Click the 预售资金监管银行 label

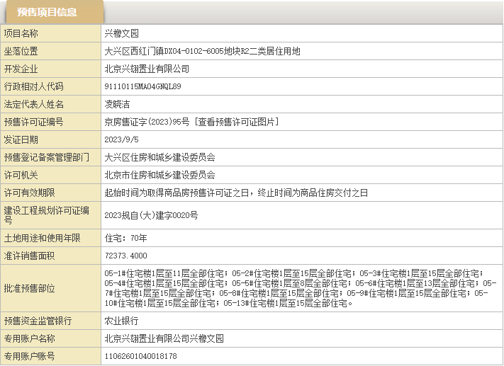click(38, 321)
